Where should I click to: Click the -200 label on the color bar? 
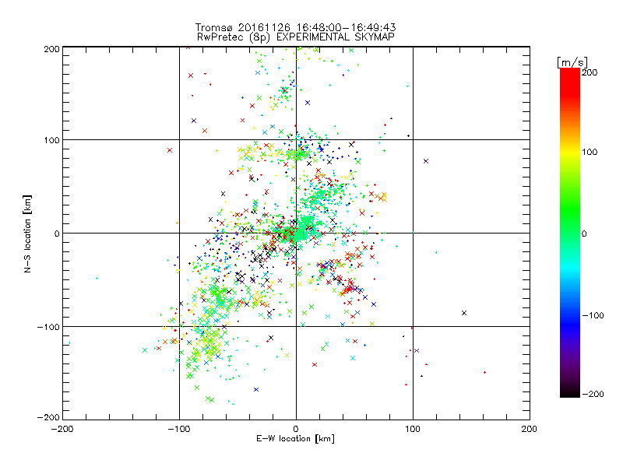[x=593, y=394]
